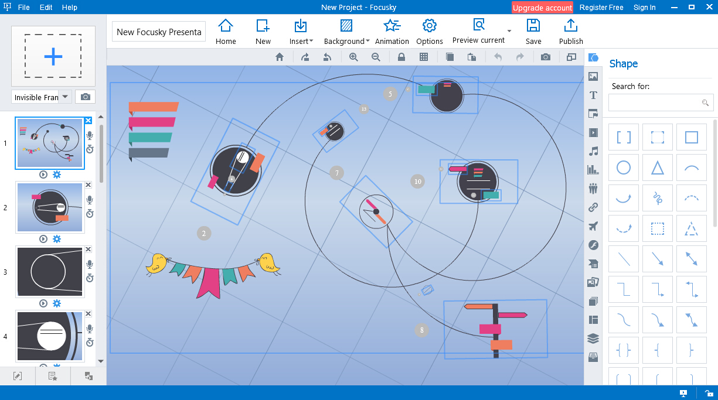Add a new frame with plus box

(x=53, y=56)
